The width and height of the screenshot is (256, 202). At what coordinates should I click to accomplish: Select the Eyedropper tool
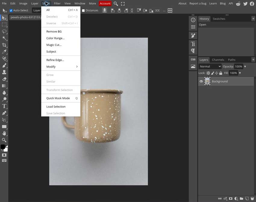point(4,52)
